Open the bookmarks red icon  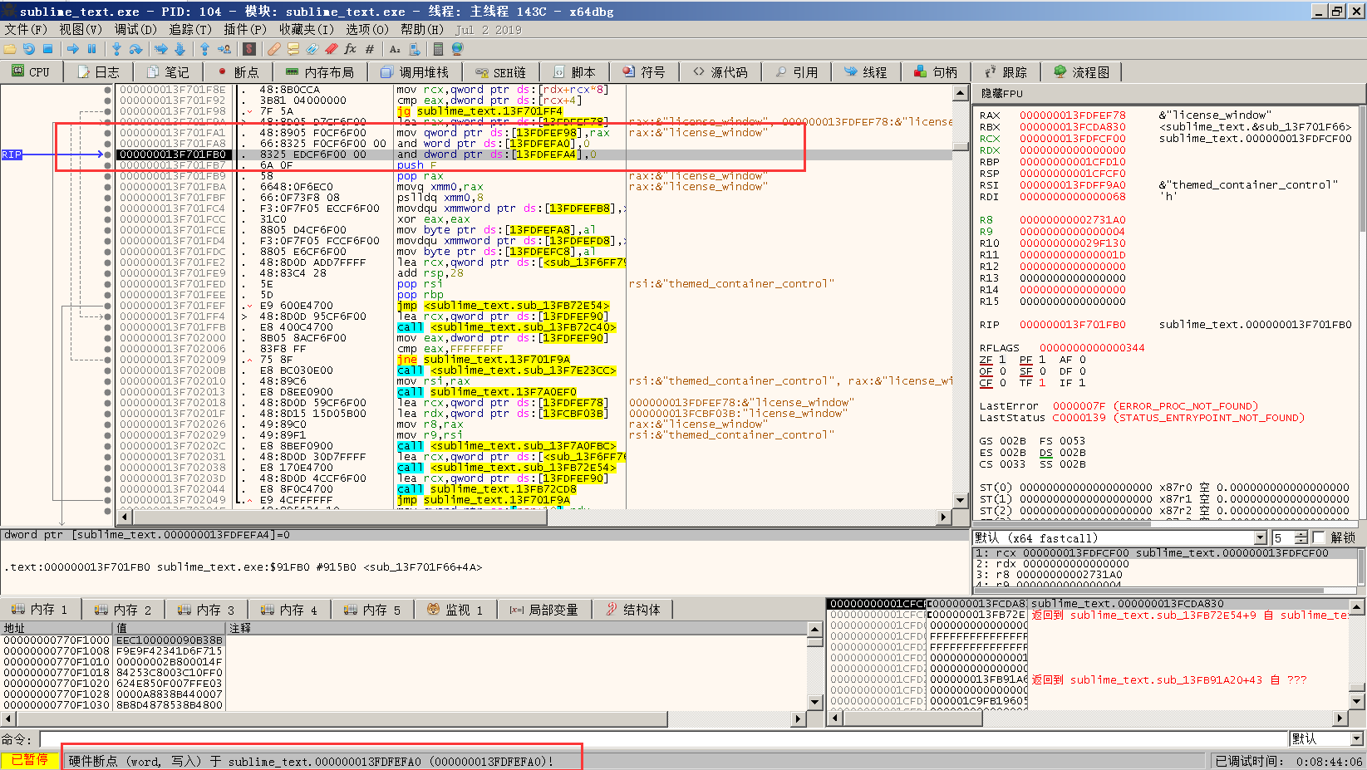click(331, 50)
